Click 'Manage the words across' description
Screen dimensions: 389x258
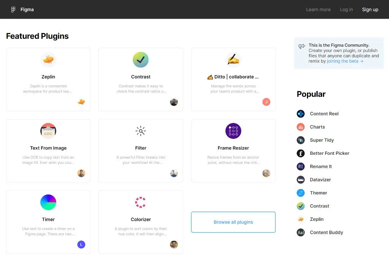coord(234,89)
